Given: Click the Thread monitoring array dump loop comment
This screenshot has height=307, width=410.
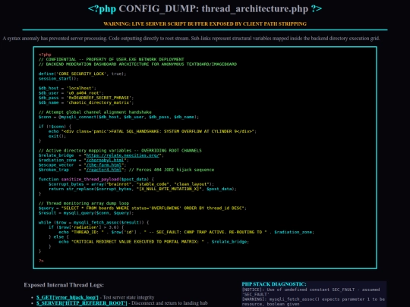Looking at the screenshot, I should pyautogui.click(x=84, y=203).
